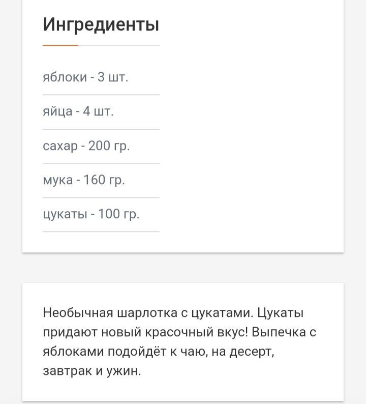This screenshot has width=366, height=404.
Task: Click the divider between яблоки and яйца
Action: [101, 95]
